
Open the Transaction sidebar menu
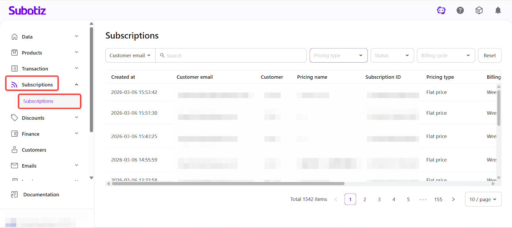[x=35, y=69]
